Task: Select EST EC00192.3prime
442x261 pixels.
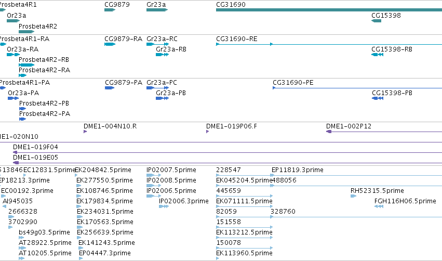Action: tap(27, 191)
